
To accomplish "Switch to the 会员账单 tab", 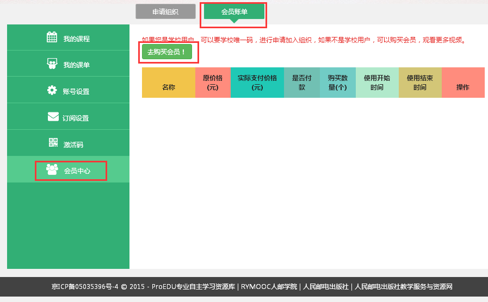I will pyautogui.click(x=234, y=12).
